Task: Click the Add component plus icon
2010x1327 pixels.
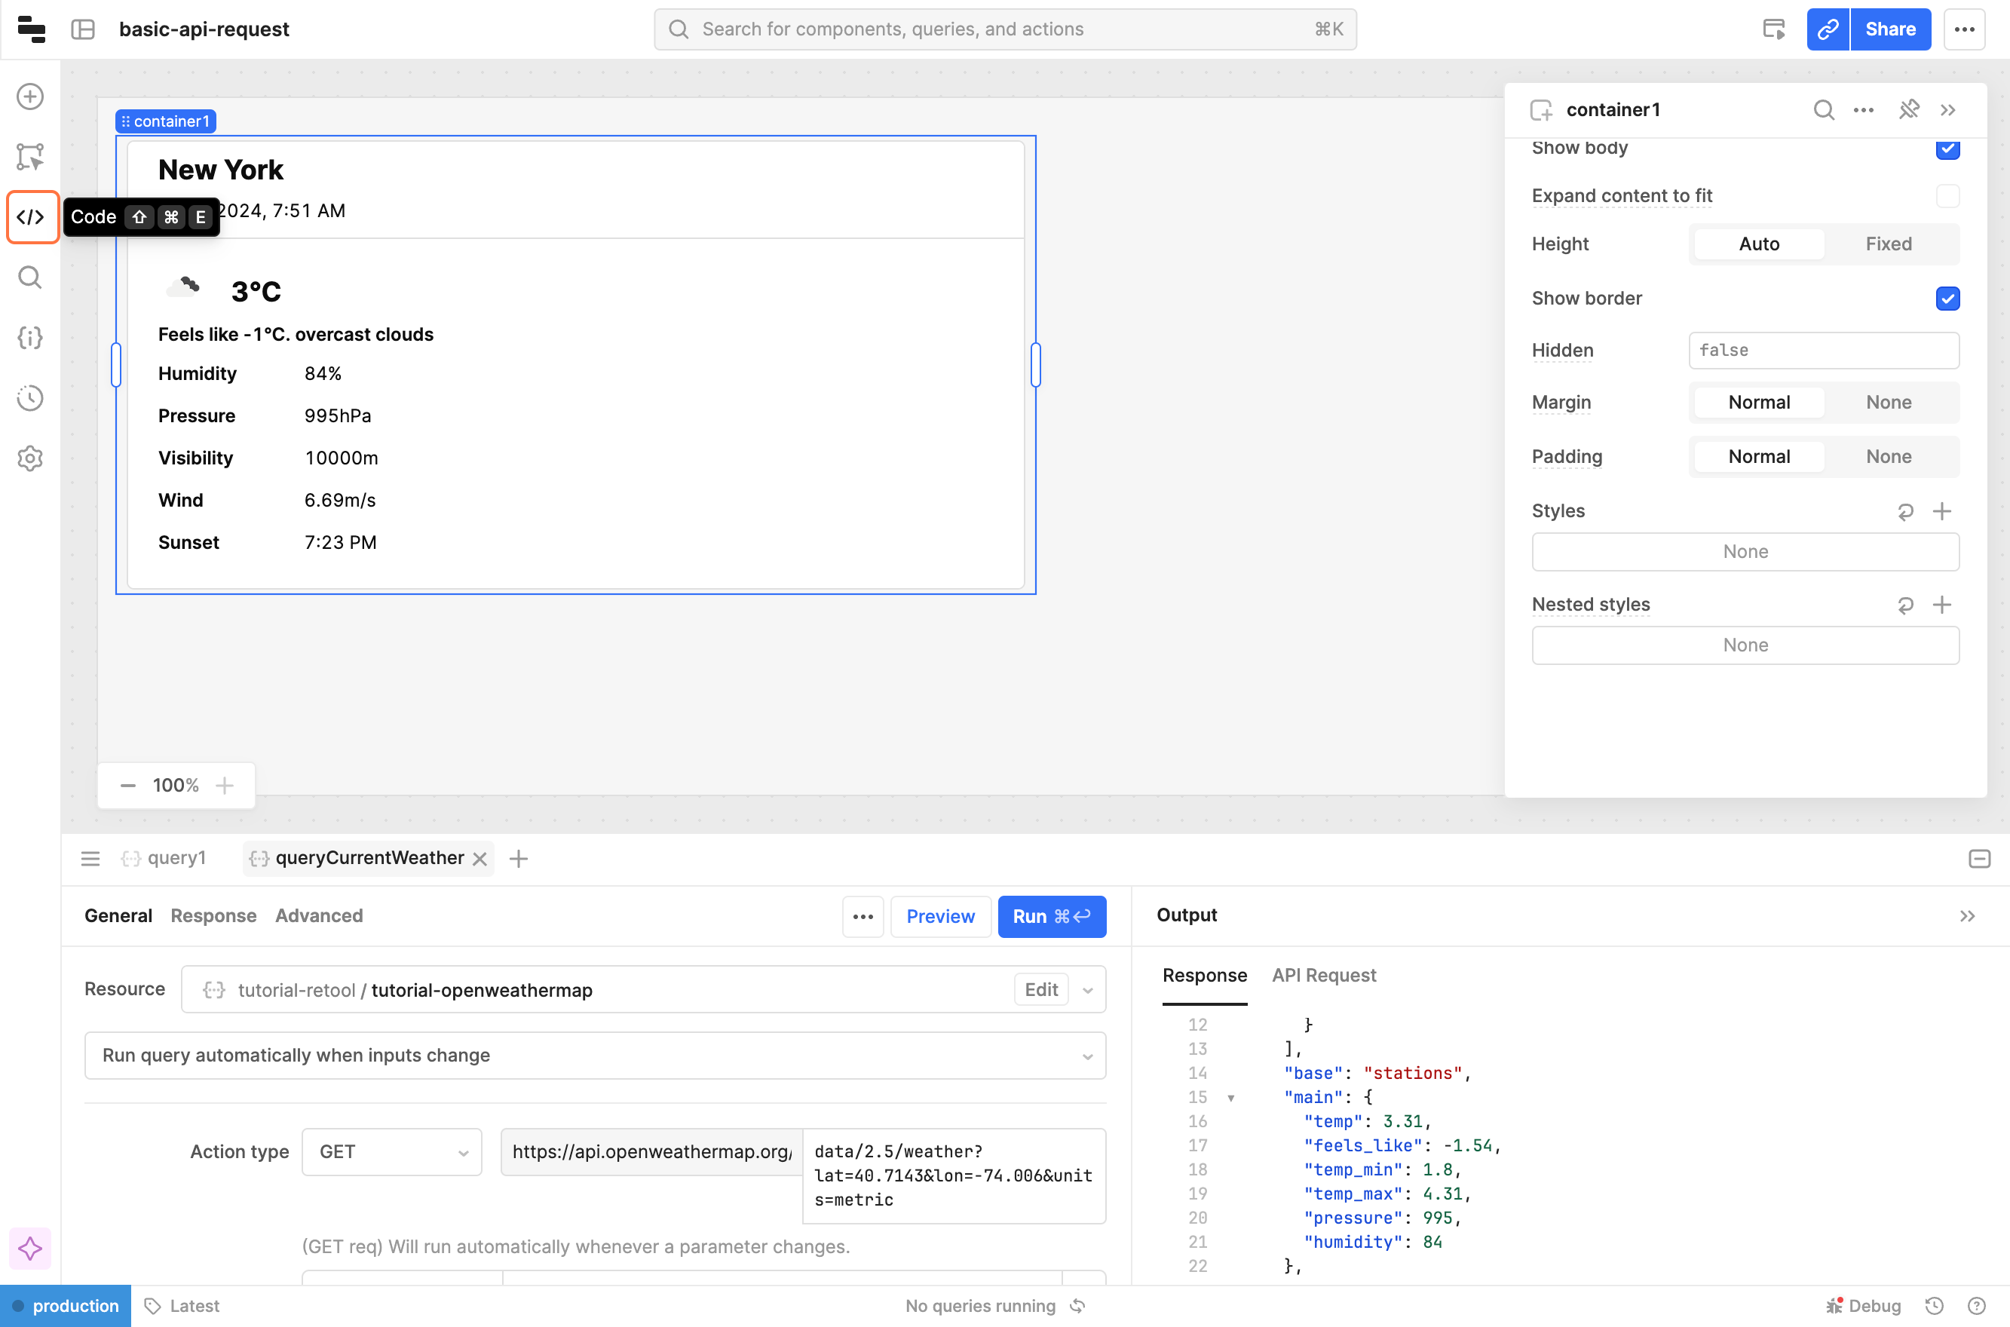Action: click(x=30, y=97)
